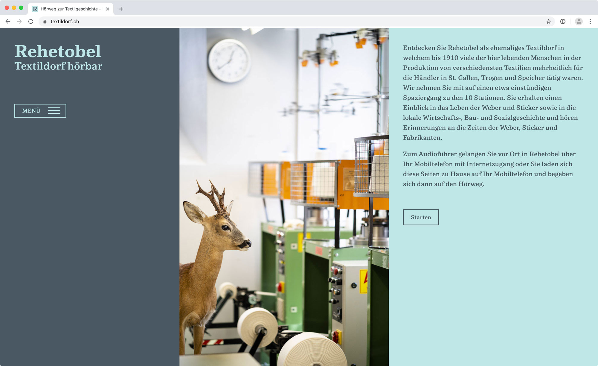
Task: Open a new tab with plus button
Action: [121, 9]
